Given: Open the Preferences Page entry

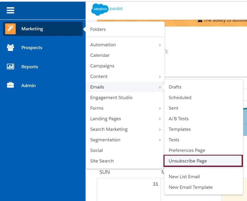Looking at the screenshot, I should (x=187, y=150).
